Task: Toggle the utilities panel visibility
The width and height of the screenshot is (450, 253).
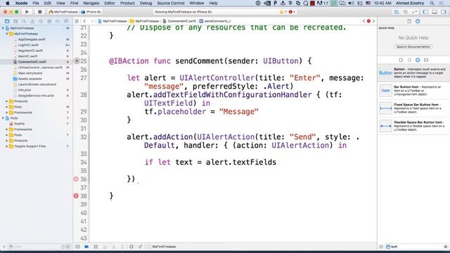Action: coord(444,12)
